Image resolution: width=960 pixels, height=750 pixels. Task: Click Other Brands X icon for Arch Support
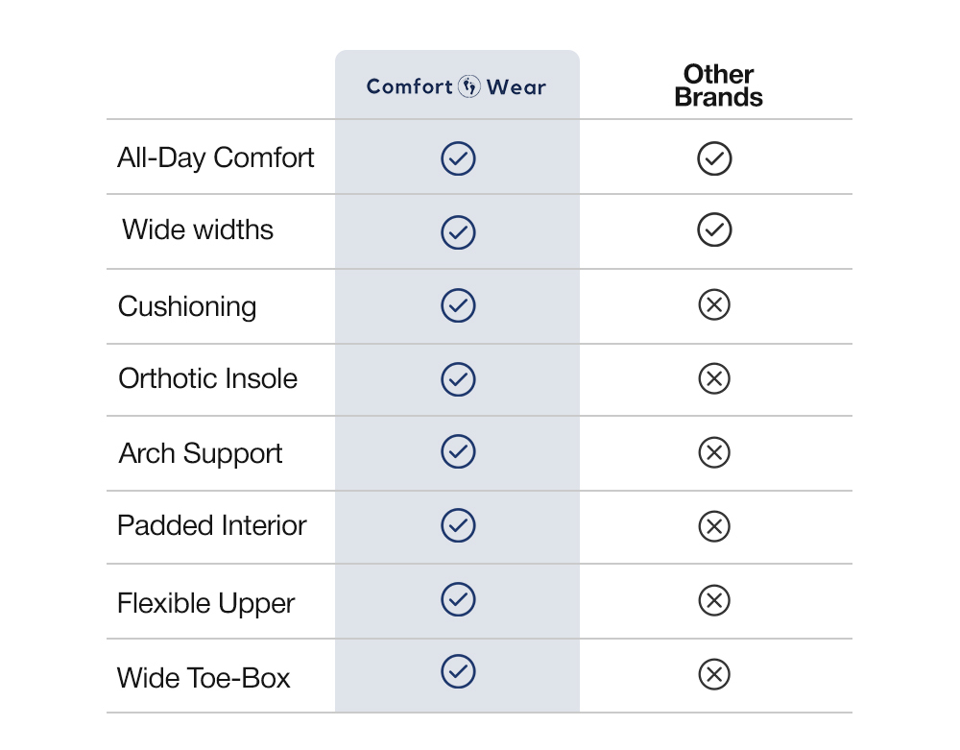pyautogui.click(x=714, y=452)
